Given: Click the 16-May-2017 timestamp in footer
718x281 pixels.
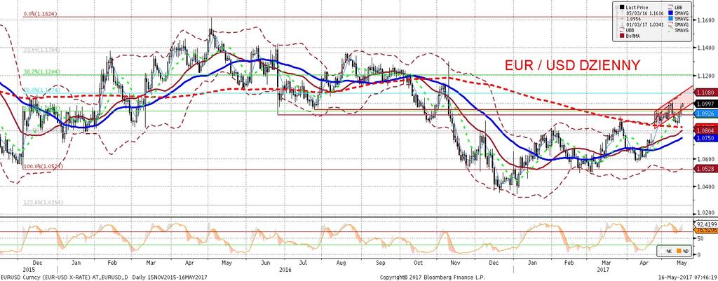Looking at the screenshot, I should [688, 277].
